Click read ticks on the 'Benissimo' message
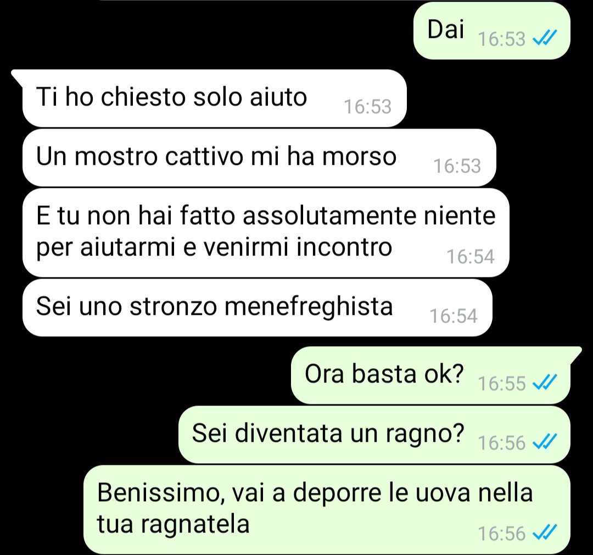The height and width of the screenshot is (555, 593). click(544, 532)
